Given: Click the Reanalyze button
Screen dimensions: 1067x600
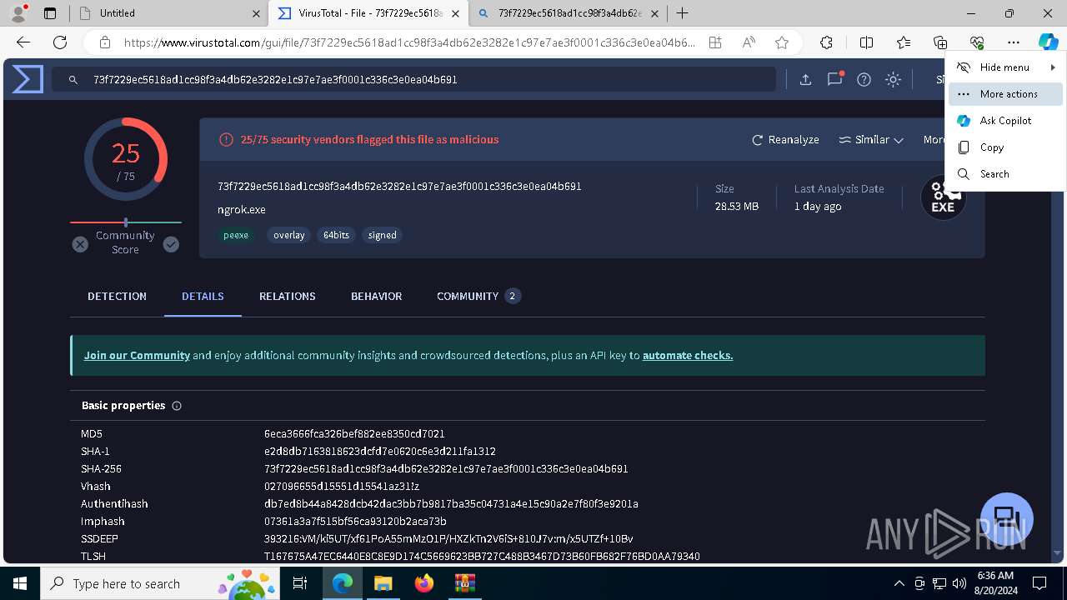Looking at the screenshot, I should [x=785, y=140].
